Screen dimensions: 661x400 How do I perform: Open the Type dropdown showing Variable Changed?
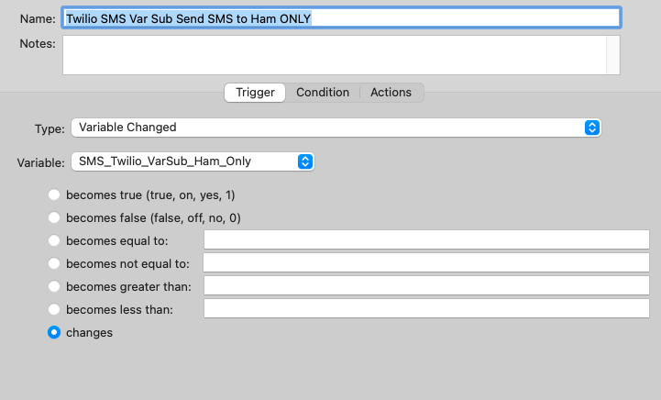(336, 128)
